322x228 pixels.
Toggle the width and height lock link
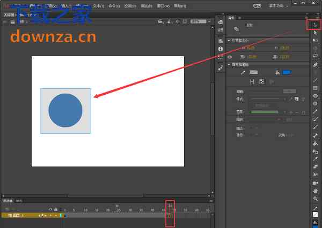pos(230,57)
